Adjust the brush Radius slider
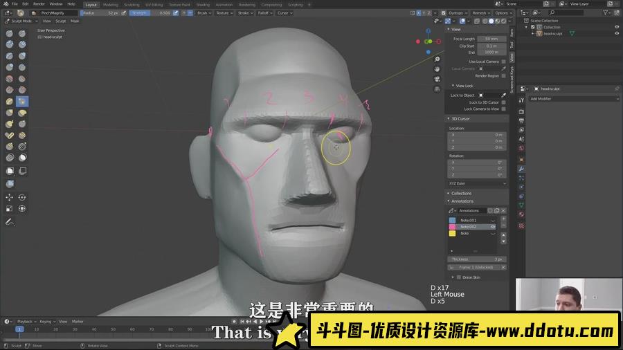Screen dimensions: 623x350 pyautogui.click(x=99, y=13)
